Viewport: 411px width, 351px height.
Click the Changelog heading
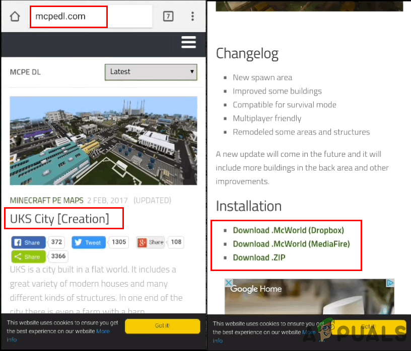click(x=247, y=54)
